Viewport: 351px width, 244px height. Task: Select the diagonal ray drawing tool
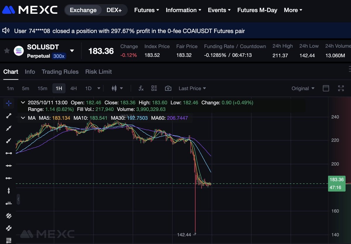9,141
